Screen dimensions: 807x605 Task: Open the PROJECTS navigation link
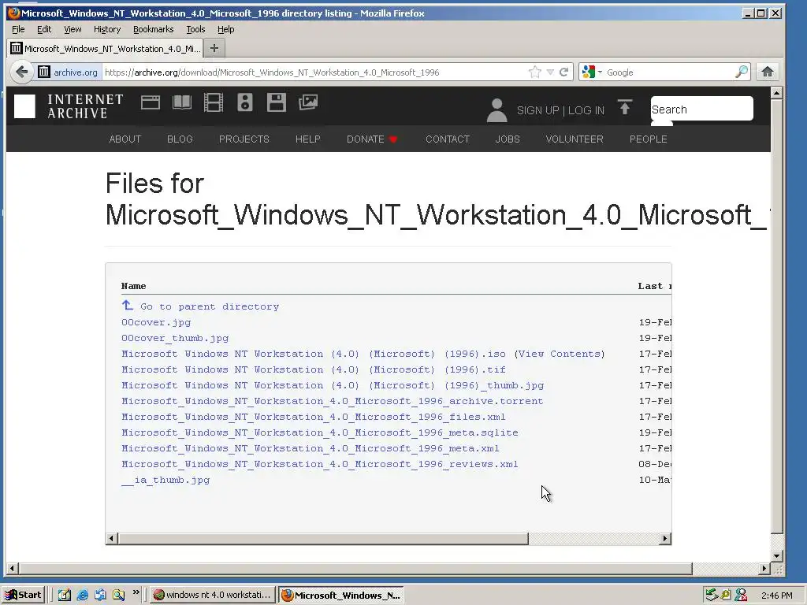point(244,139)
